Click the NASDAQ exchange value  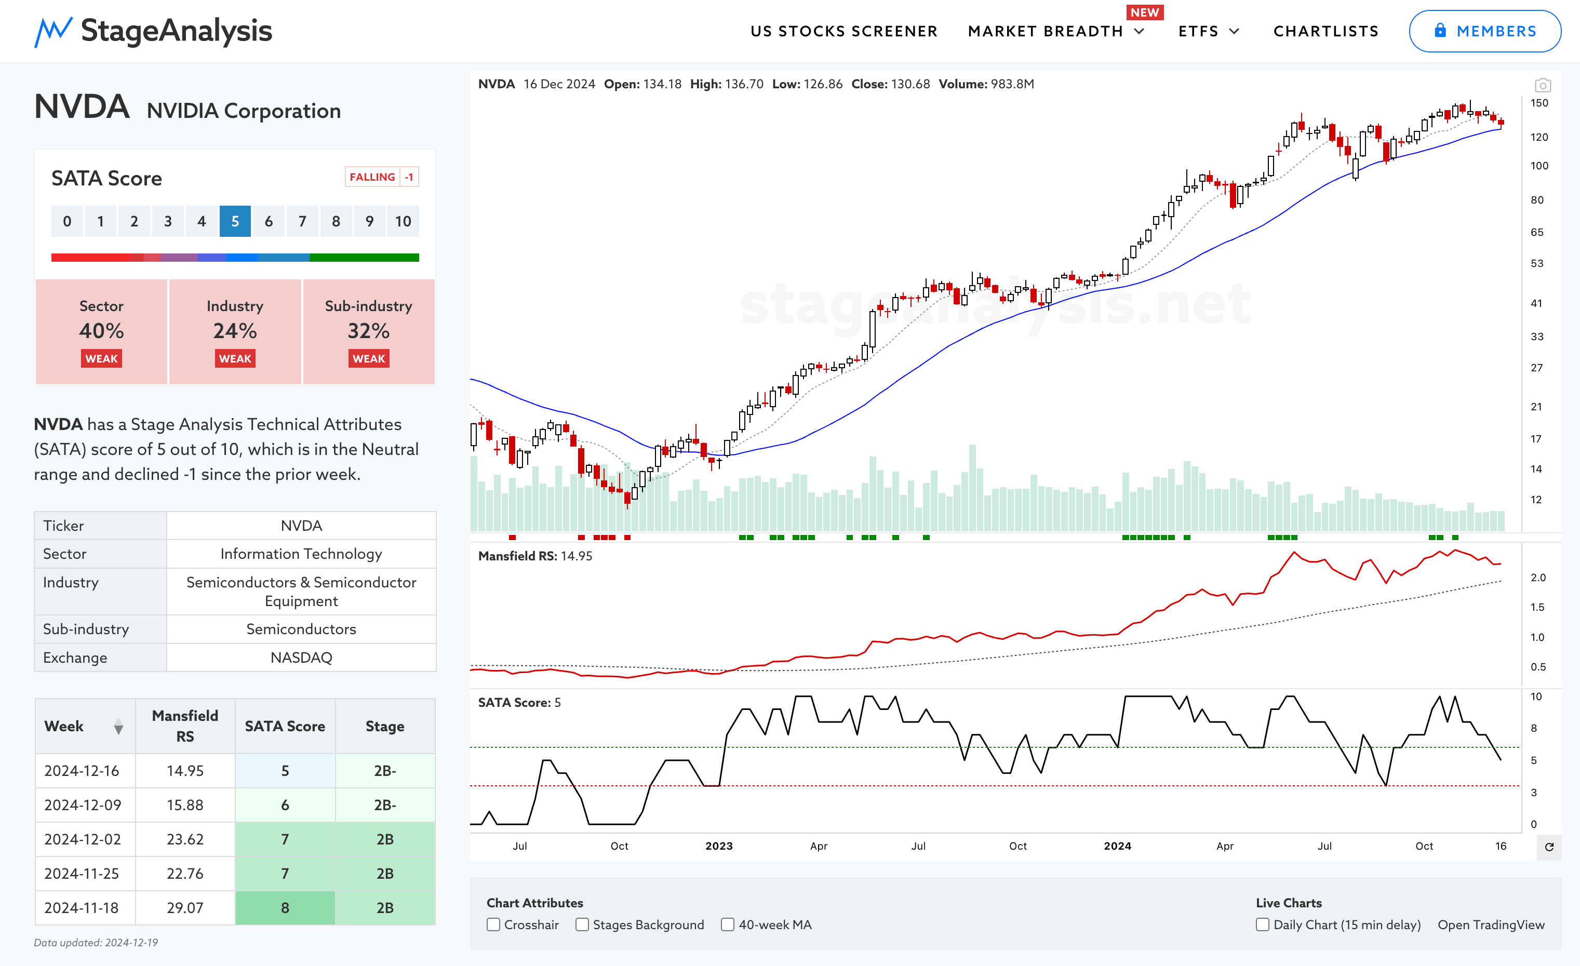(x=301, y=658)
